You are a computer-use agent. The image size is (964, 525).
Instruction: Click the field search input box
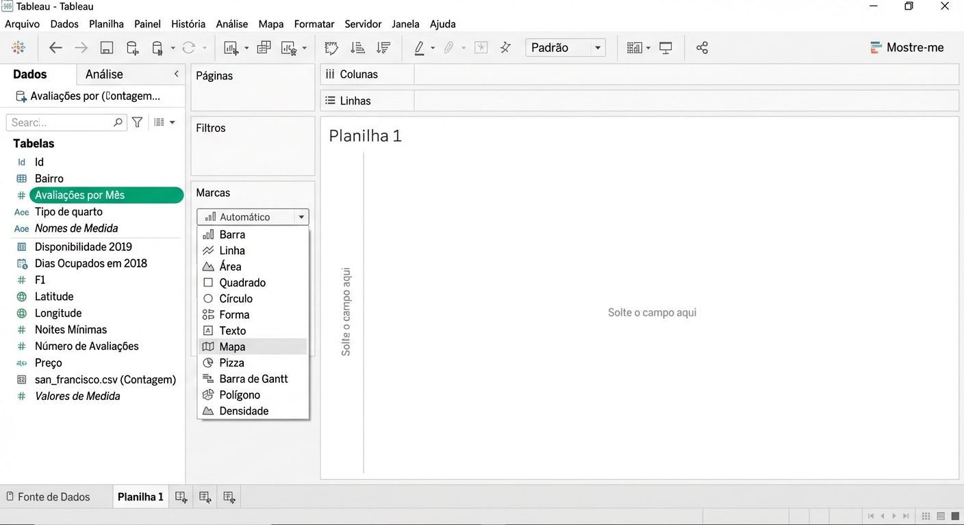[x=60, y=122]
